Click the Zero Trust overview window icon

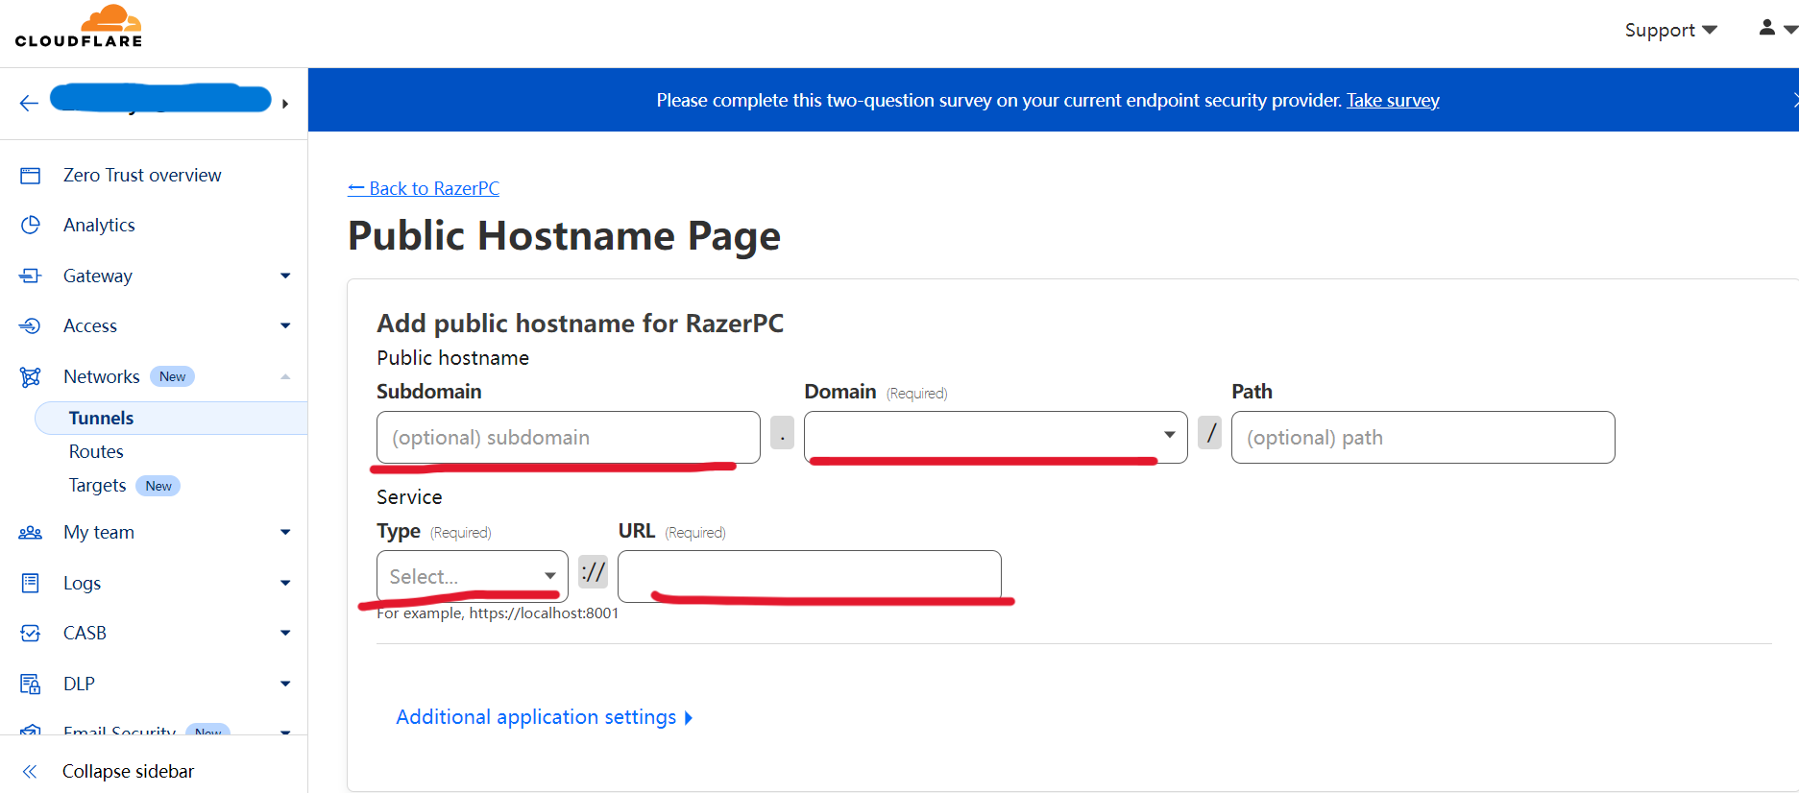click(31, 176)
